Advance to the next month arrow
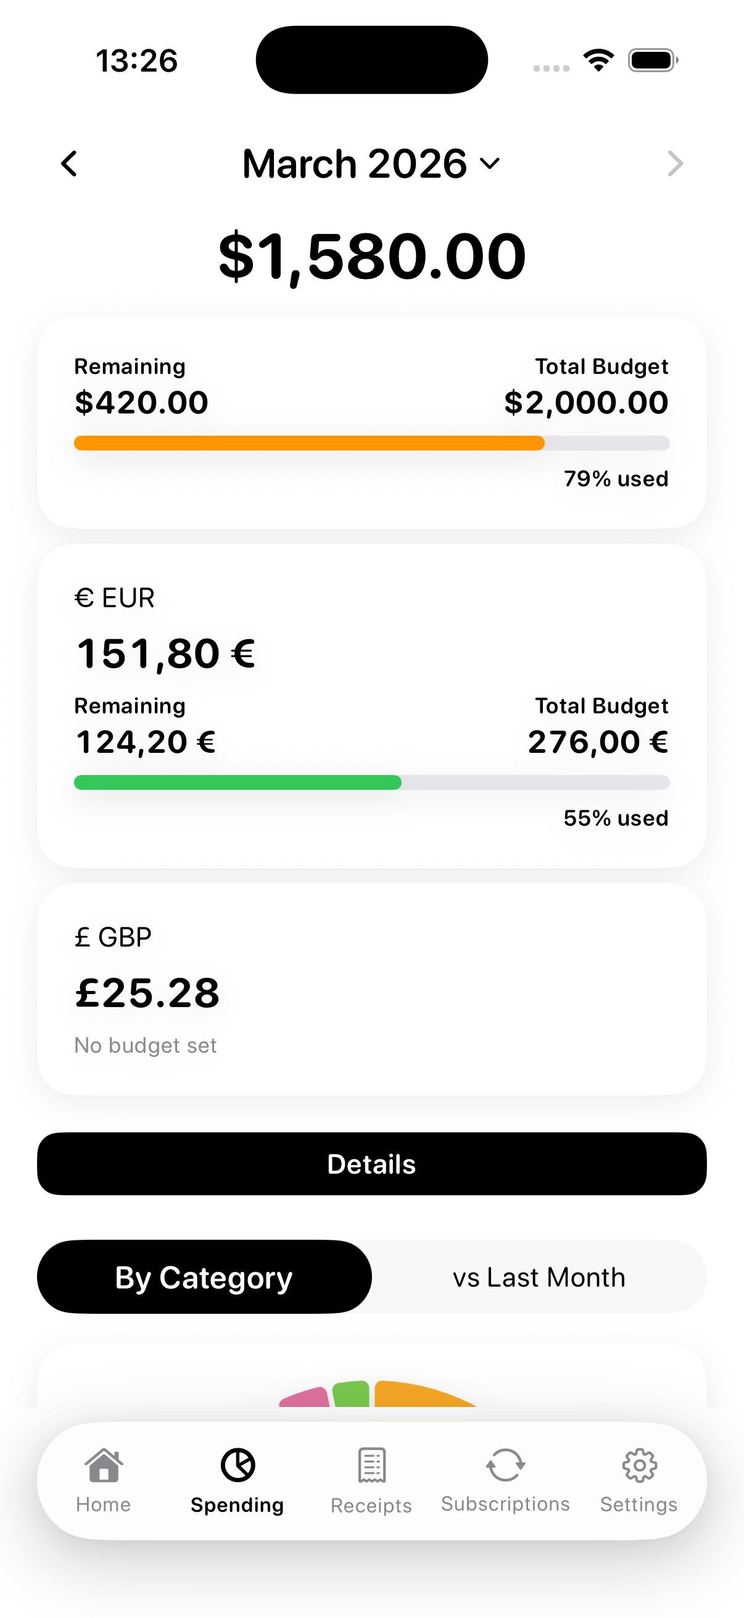 pos(674,164)
